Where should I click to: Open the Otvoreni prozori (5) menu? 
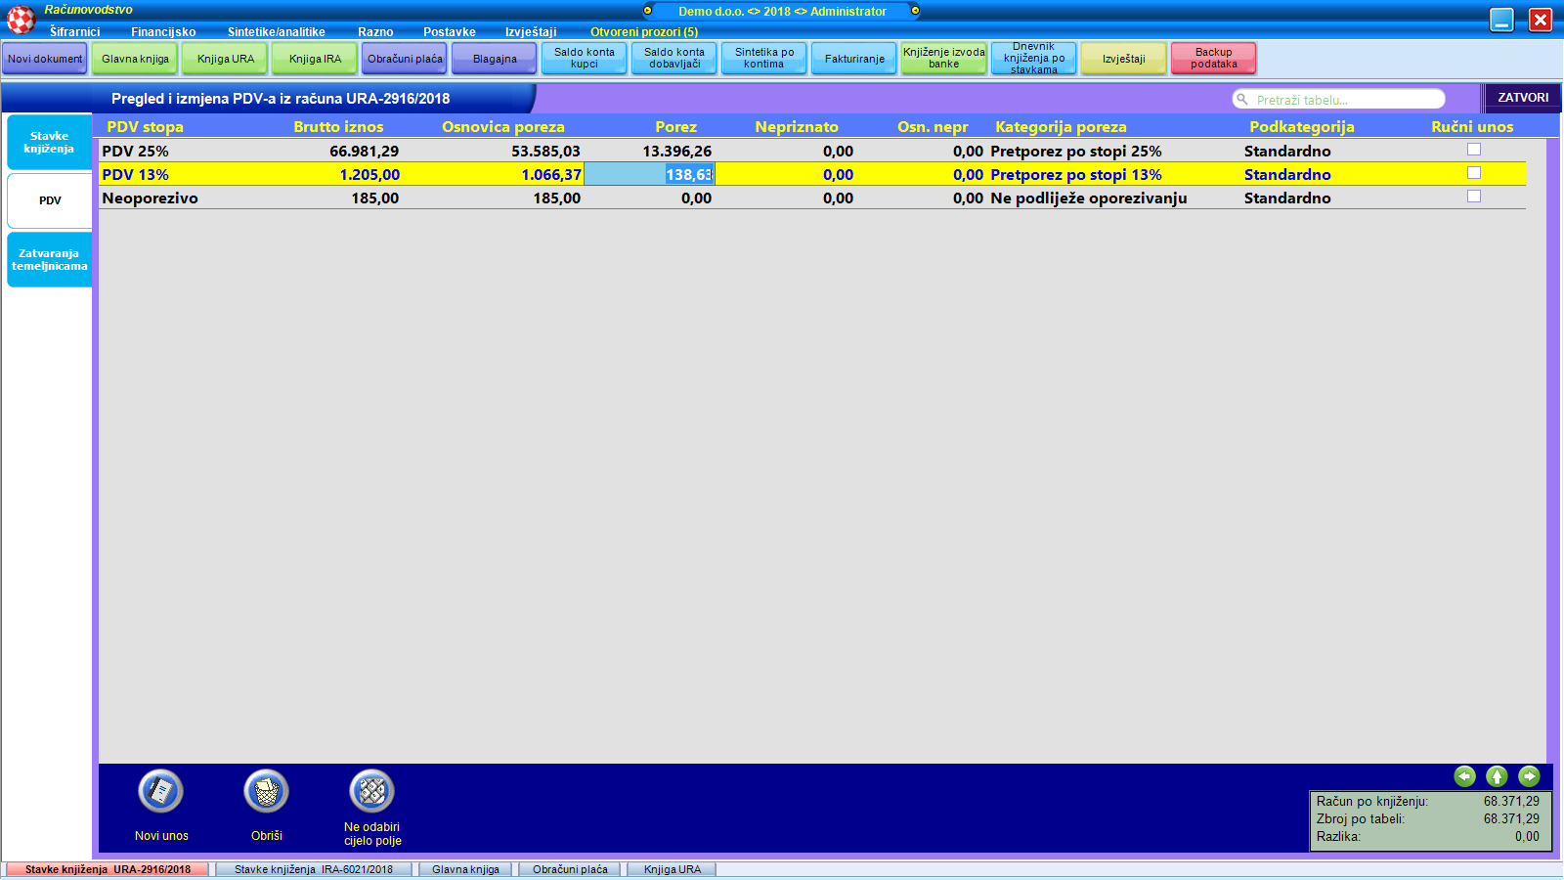643,32
